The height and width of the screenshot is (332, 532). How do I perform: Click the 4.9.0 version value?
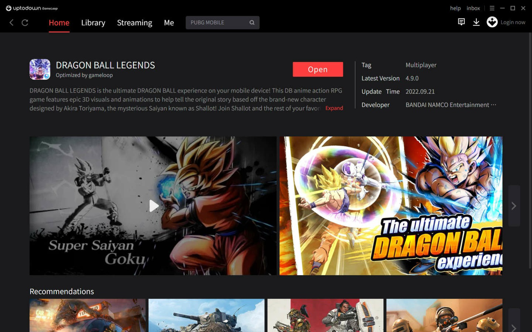click(x=412, y=78)
